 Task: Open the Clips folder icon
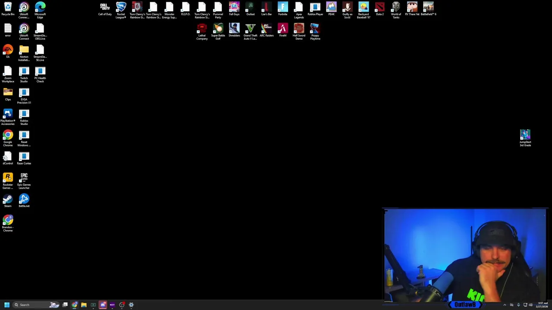pos(8,94)
